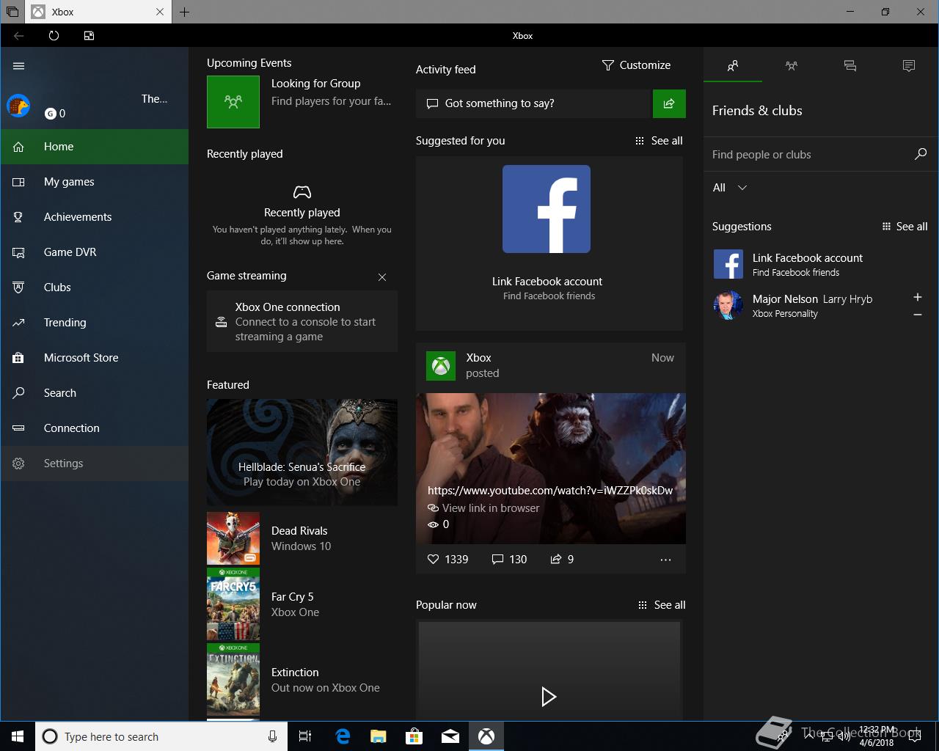939x751 pixels.
Task: Open View link in browser
Action: coord(490,508)
